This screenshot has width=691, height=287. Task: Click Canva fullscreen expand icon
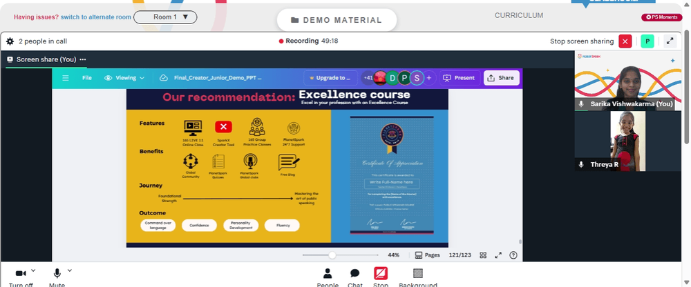[498, 255]
